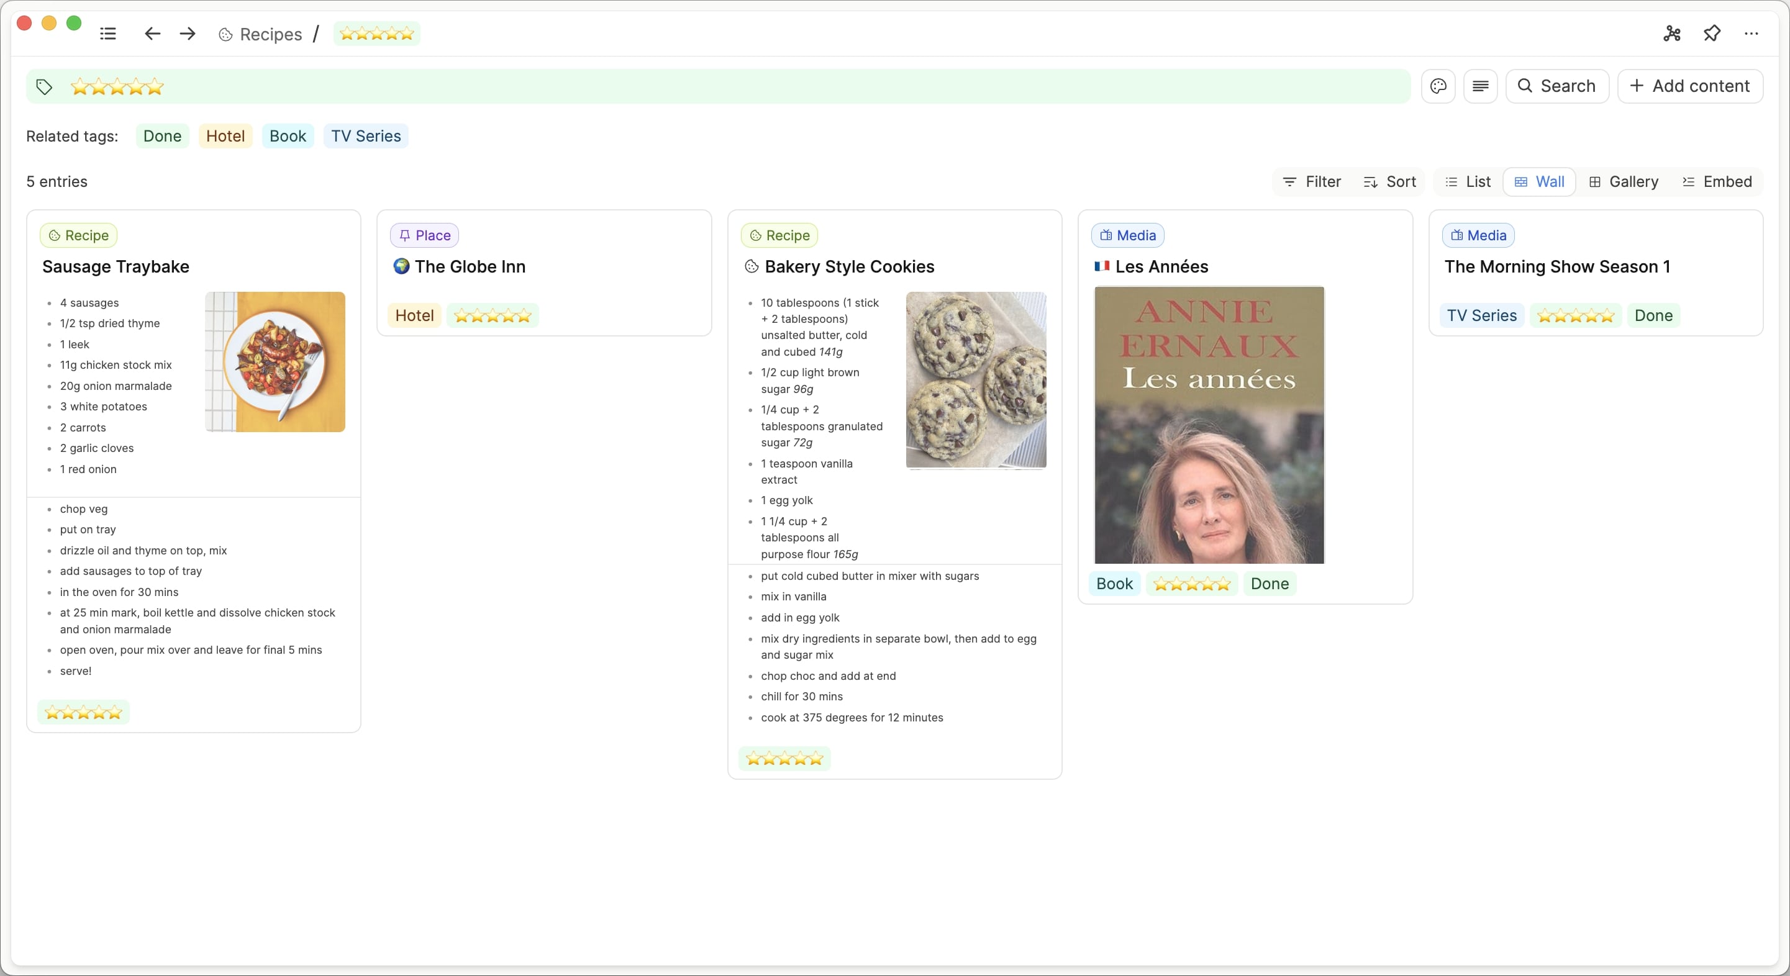Screen dimensions: 1790x976
Task: Switch to Embed view
Action: [x=1717, y=182]
